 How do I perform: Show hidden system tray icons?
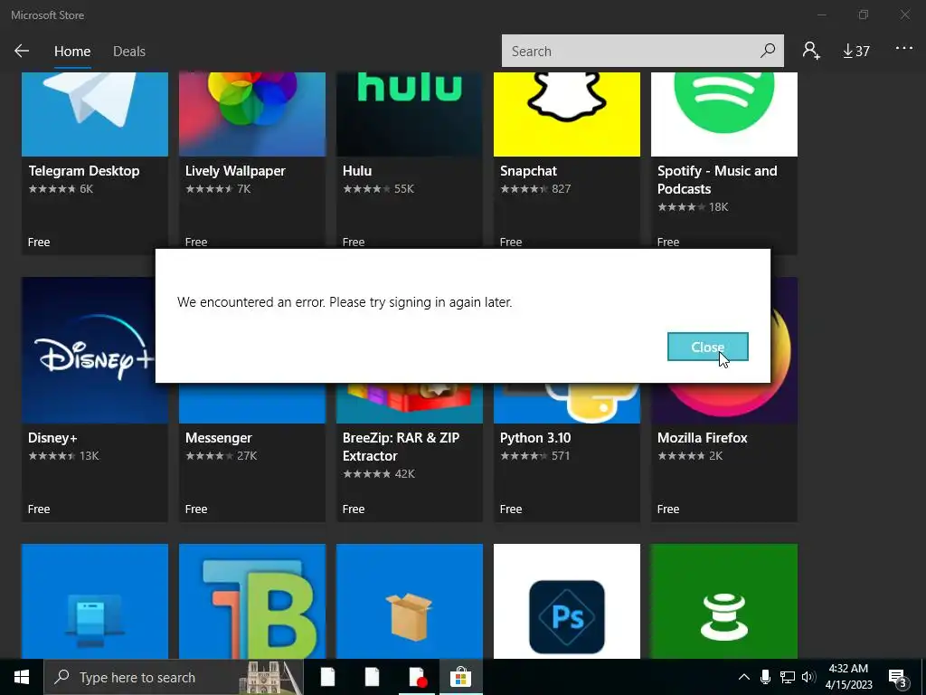744,677
